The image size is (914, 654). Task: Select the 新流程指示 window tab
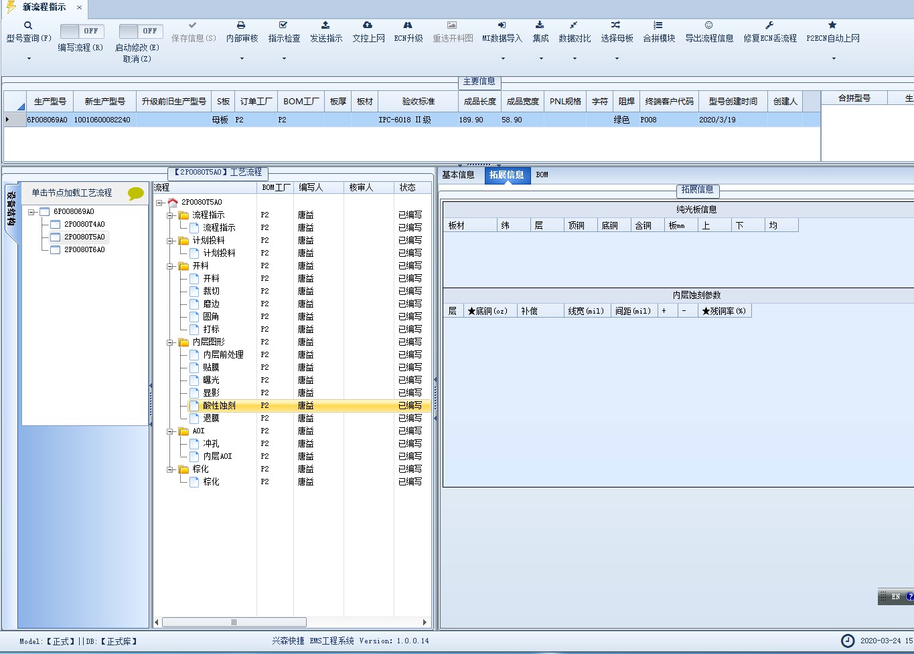coord(44,7)
